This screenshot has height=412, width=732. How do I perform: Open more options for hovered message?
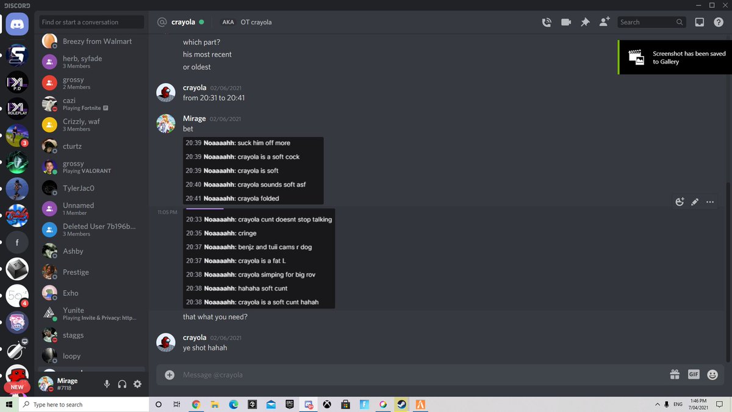point(710,202)
